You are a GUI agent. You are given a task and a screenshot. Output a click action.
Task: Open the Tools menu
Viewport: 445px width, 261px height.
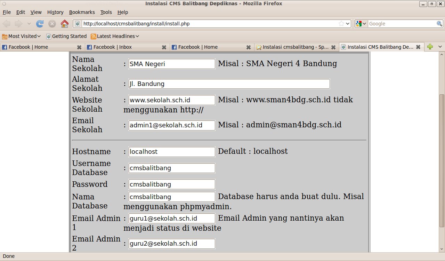coord(106,12)
